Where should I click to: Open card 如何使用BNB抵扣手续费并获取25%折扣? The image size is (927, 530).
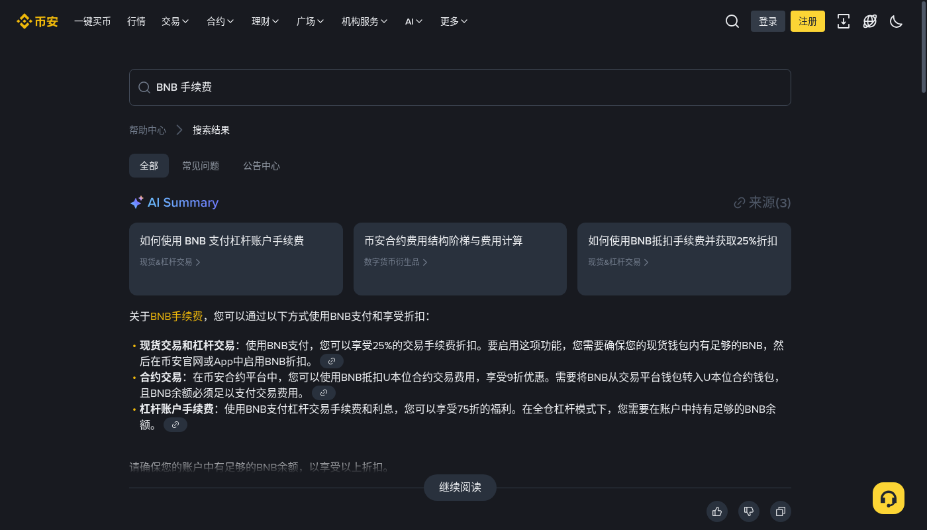coord(684,259)
